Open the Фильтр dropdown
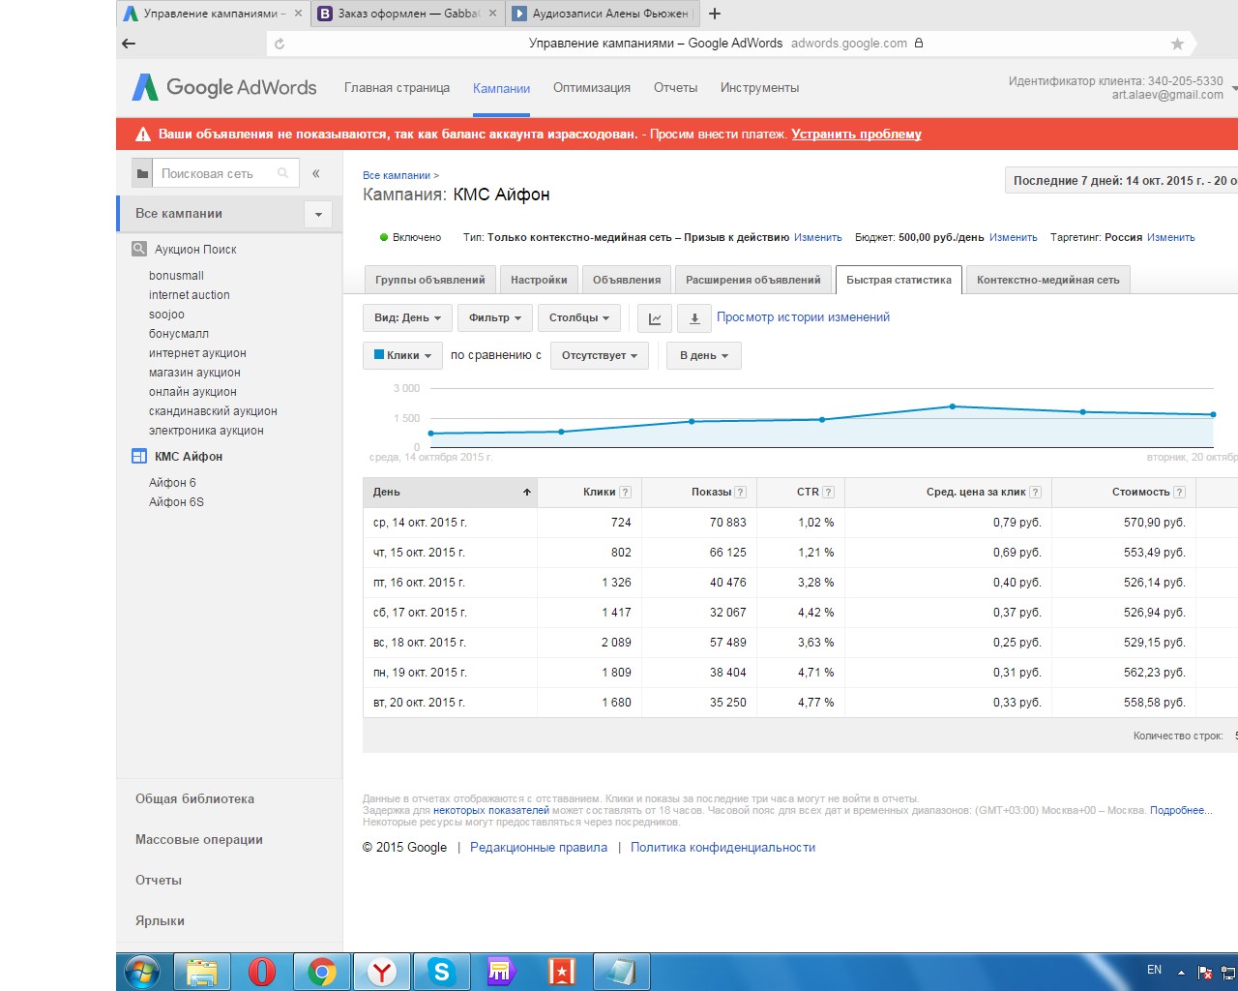 tap(494, 317)
